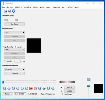Start playback with the Play button
This screenshot has height=100, width=105.
(x=5, y=88)
